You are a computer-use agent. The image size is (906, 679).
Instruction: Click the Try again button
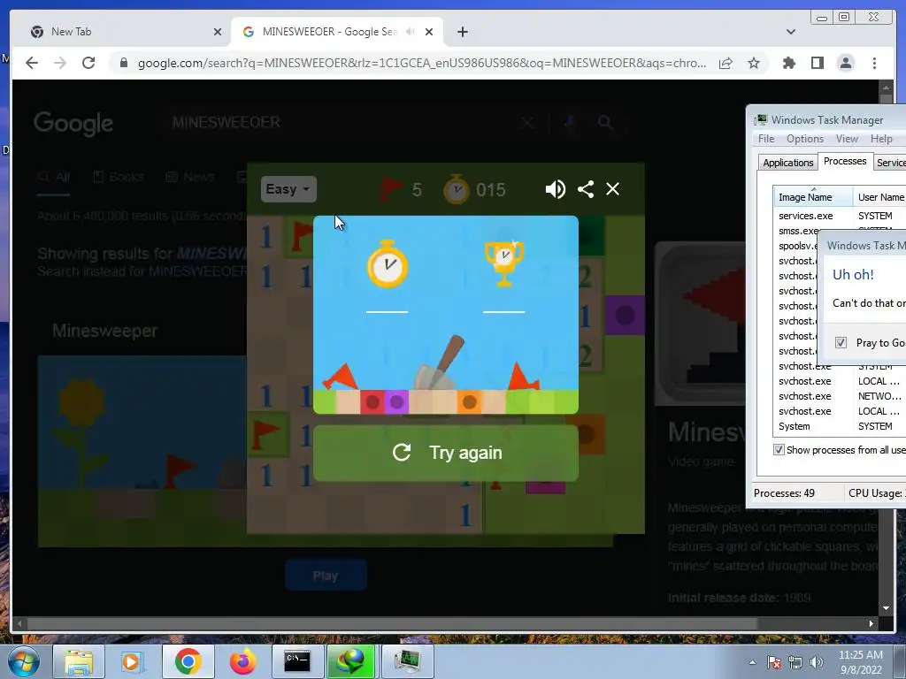coord(446,453)
